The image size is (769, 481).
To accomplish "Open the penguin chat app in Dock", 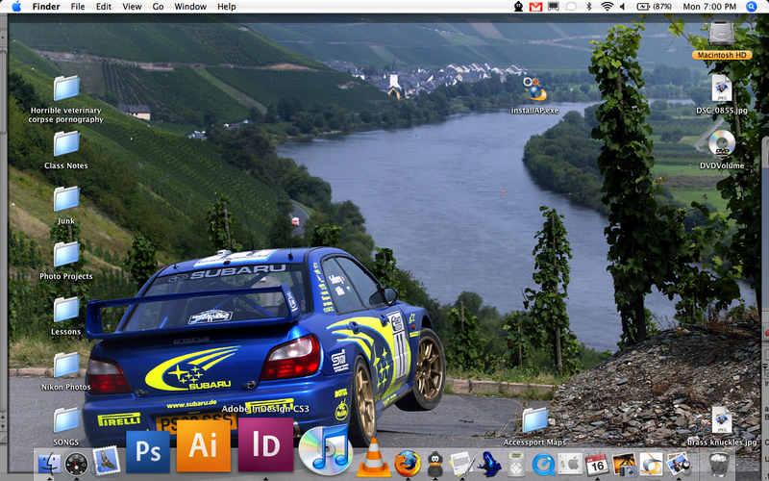I will (435, 464).
